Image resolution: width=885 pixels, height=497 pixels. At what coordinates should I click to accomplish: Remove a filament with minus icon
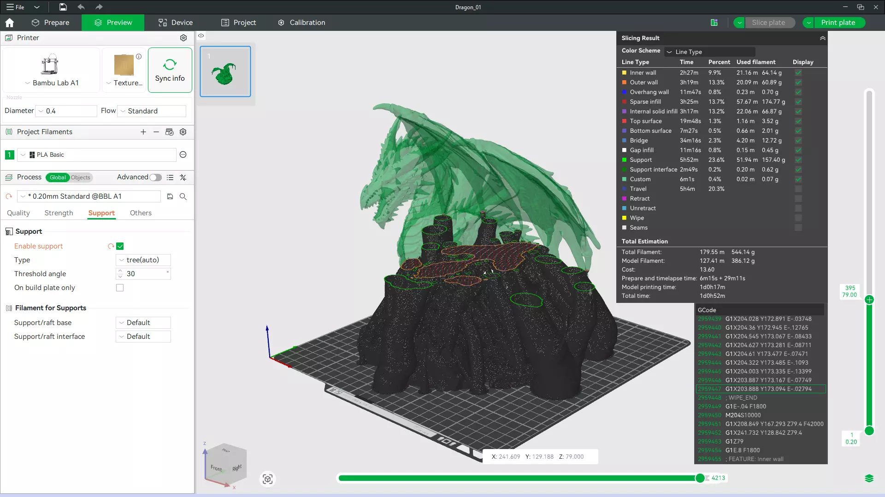click(x=156, y=132)
